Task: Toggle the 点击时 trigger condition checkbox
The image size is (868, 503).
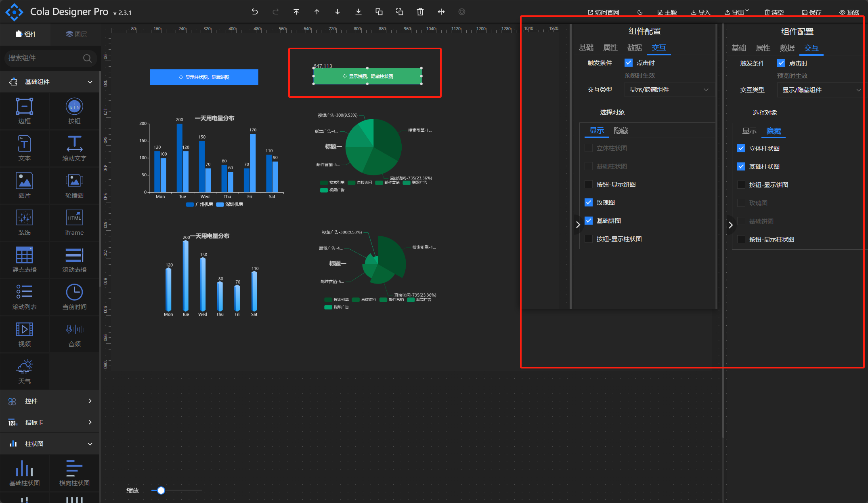Action: click(629, 63)
